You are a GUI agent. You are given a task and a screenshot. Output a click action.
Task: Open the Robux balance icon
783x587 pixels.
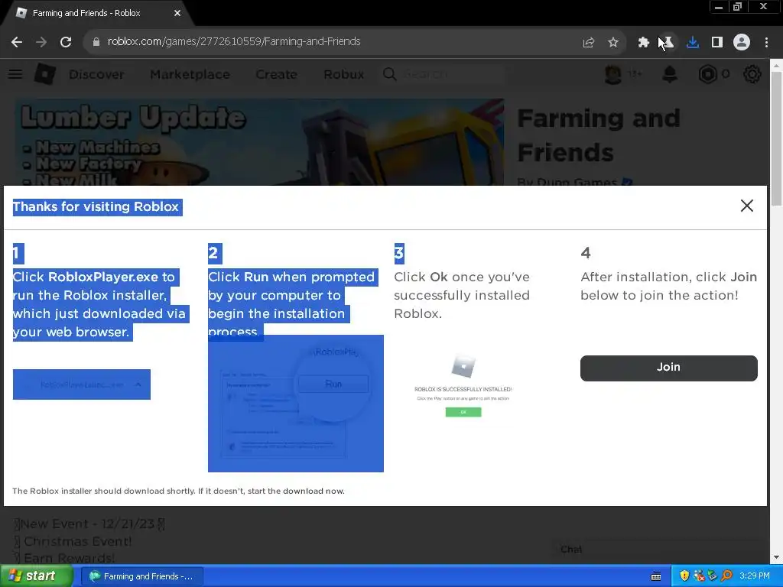point(707,74)
